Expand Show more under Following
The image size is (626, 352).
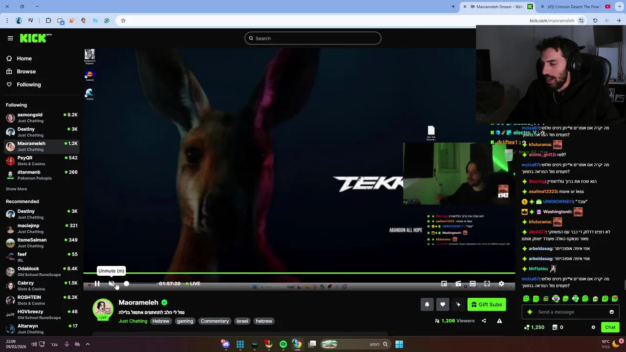[17, 189]
